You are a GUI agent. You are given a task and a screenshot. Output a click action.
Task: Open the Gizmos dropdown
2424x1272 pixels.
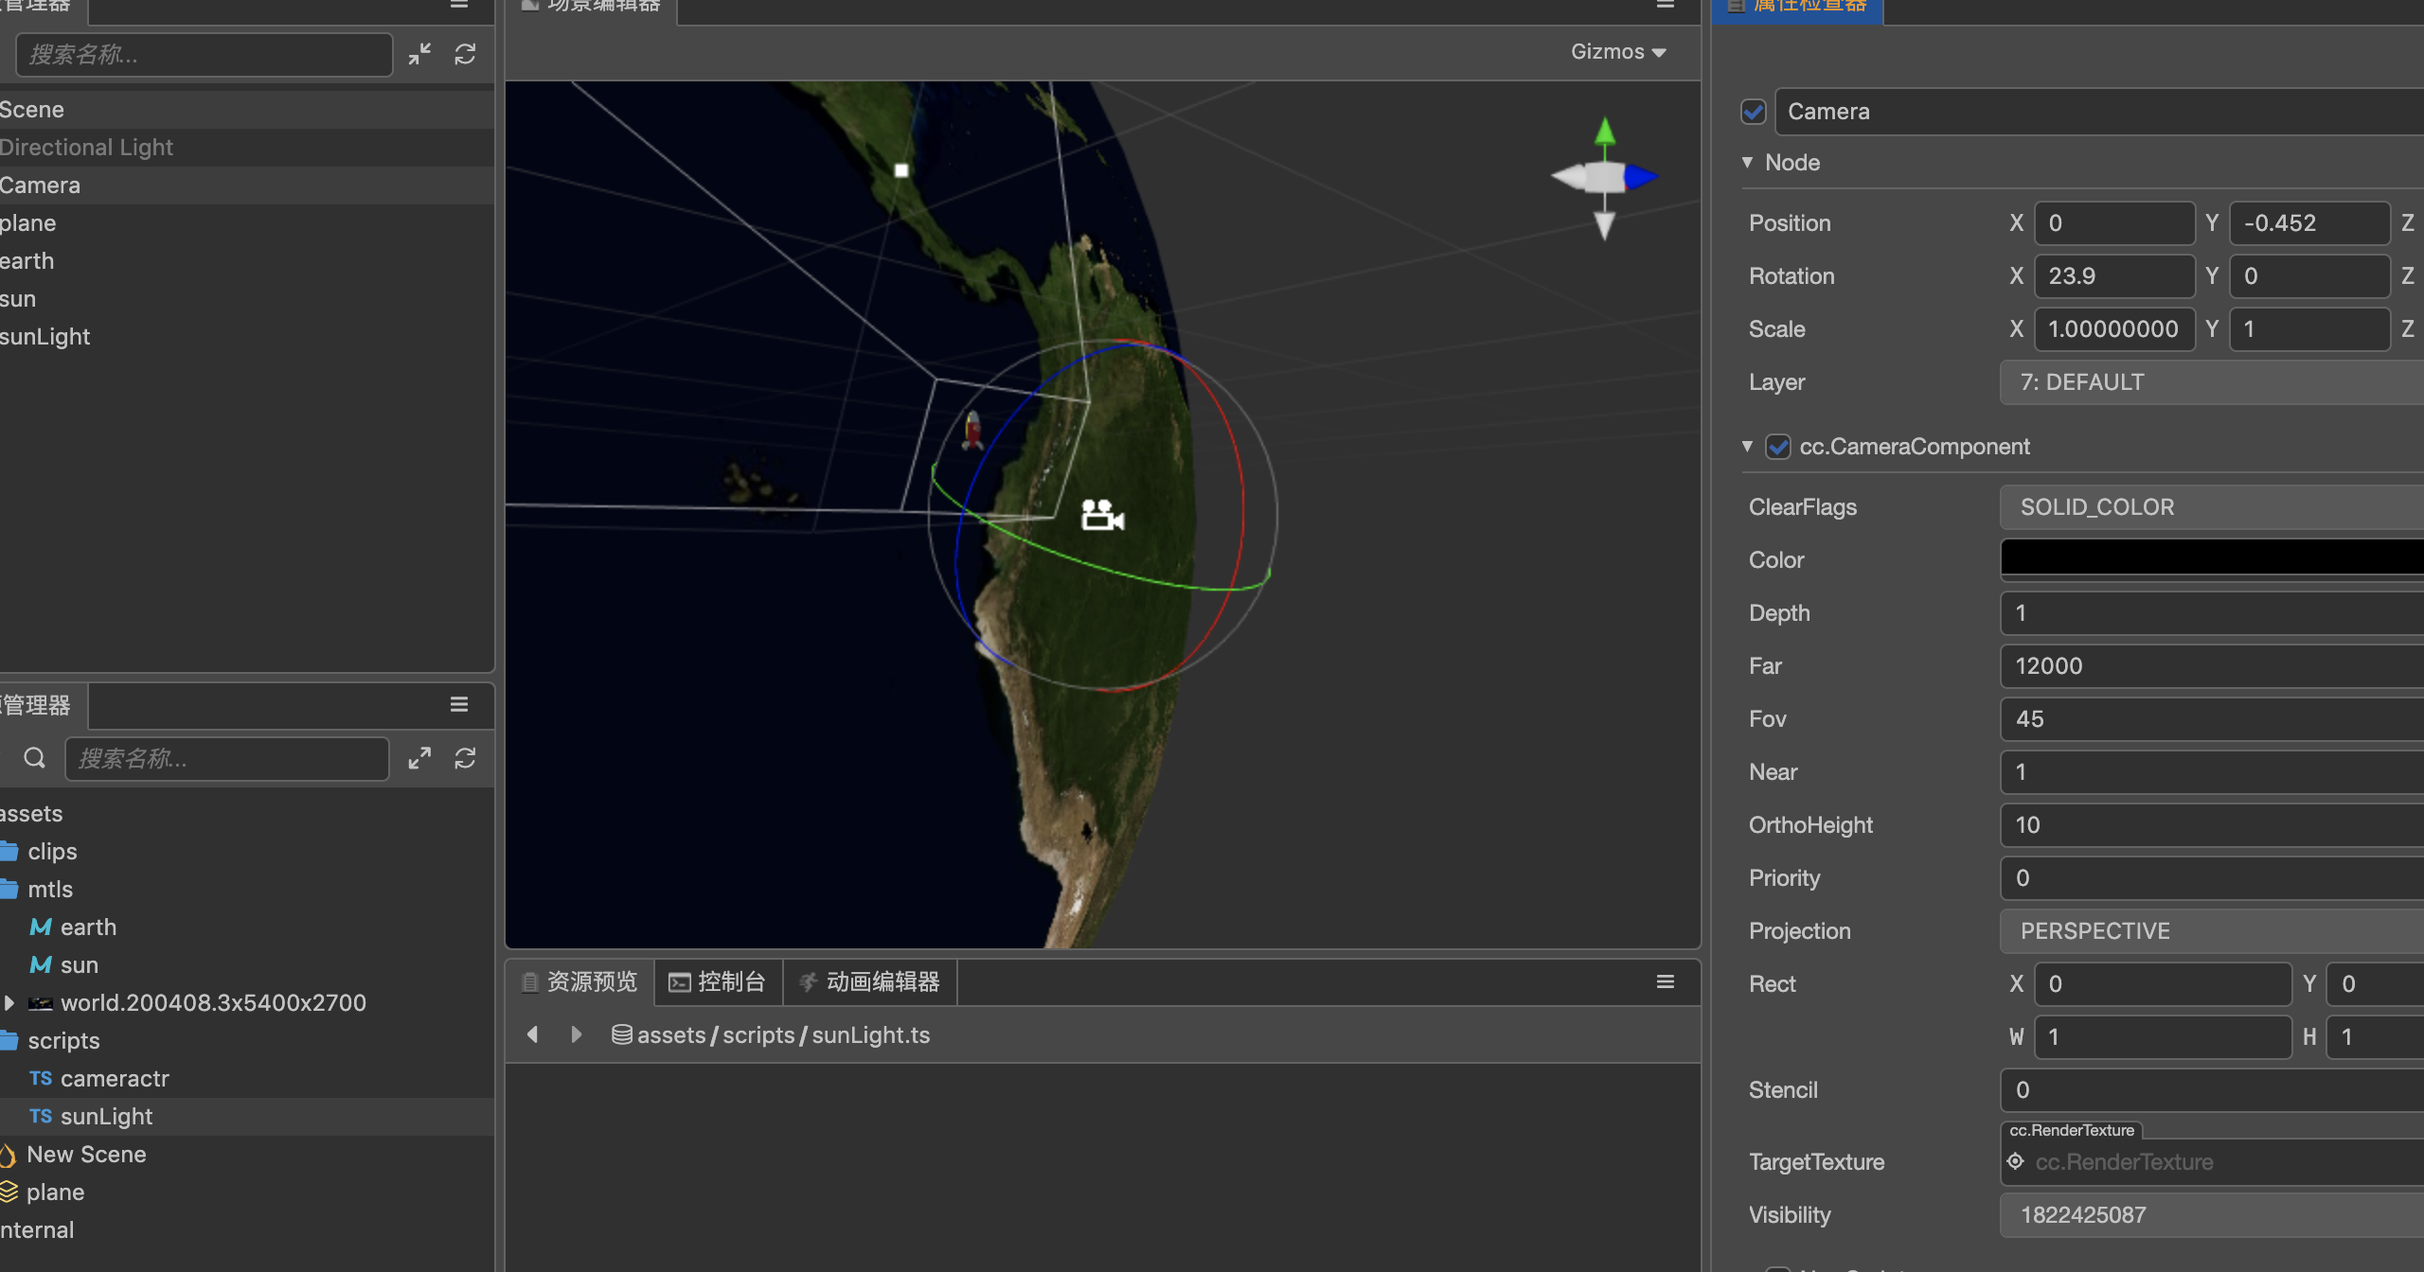click(1618, 52)
